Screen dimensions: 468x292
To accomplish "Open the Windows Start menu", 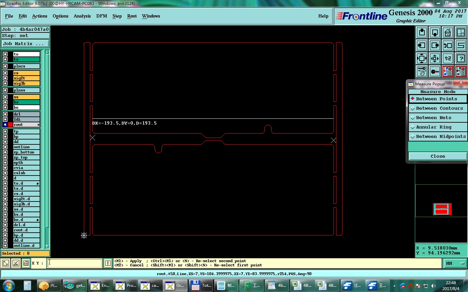I will coord(9,286).
